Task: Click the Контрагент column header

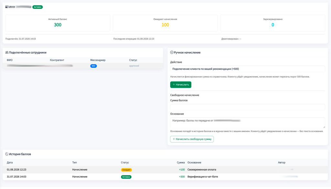Action: [57, 60]
